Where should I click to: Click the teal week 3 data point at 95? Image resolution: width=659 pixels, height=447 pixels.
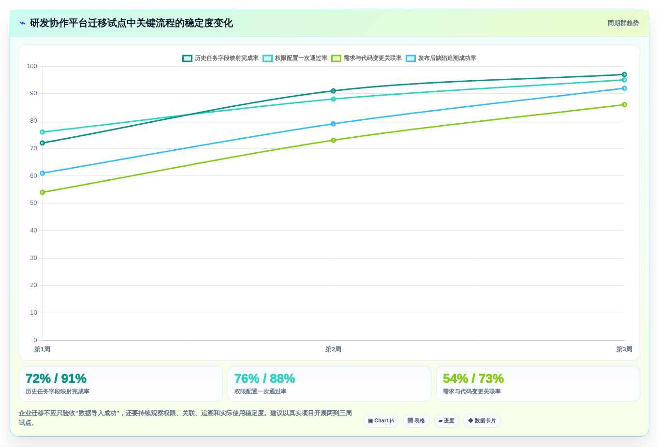[x=624, y=80]
